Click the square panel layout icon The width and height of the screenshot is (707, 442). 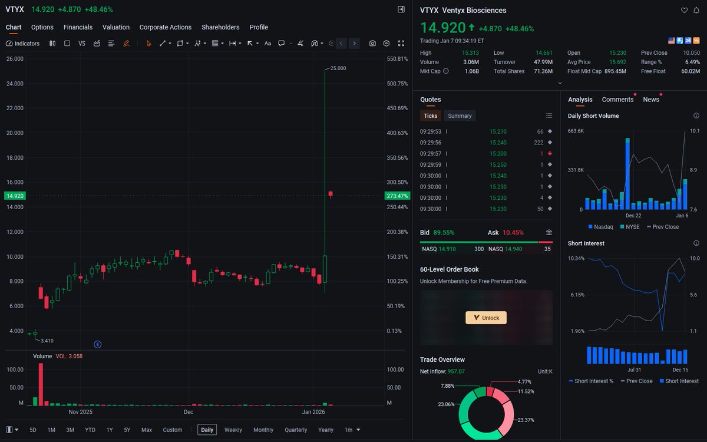[x=67, y=43]
